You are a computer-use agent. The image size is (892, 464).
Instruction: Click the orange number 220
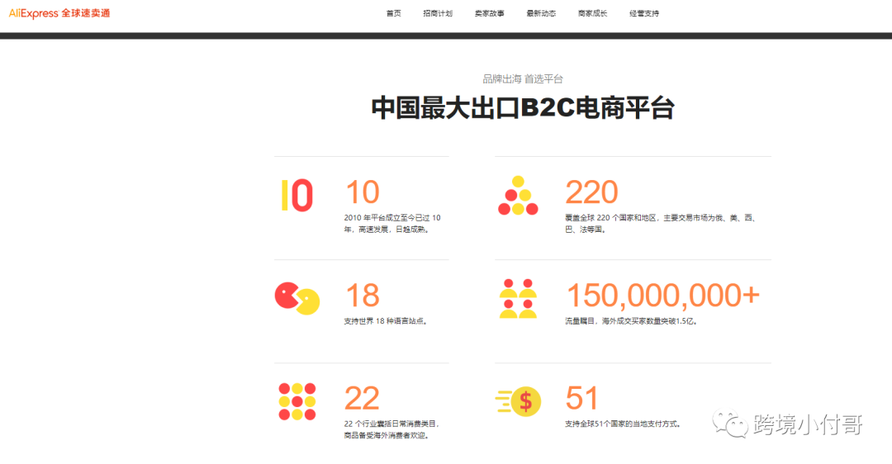click(591, 192)
